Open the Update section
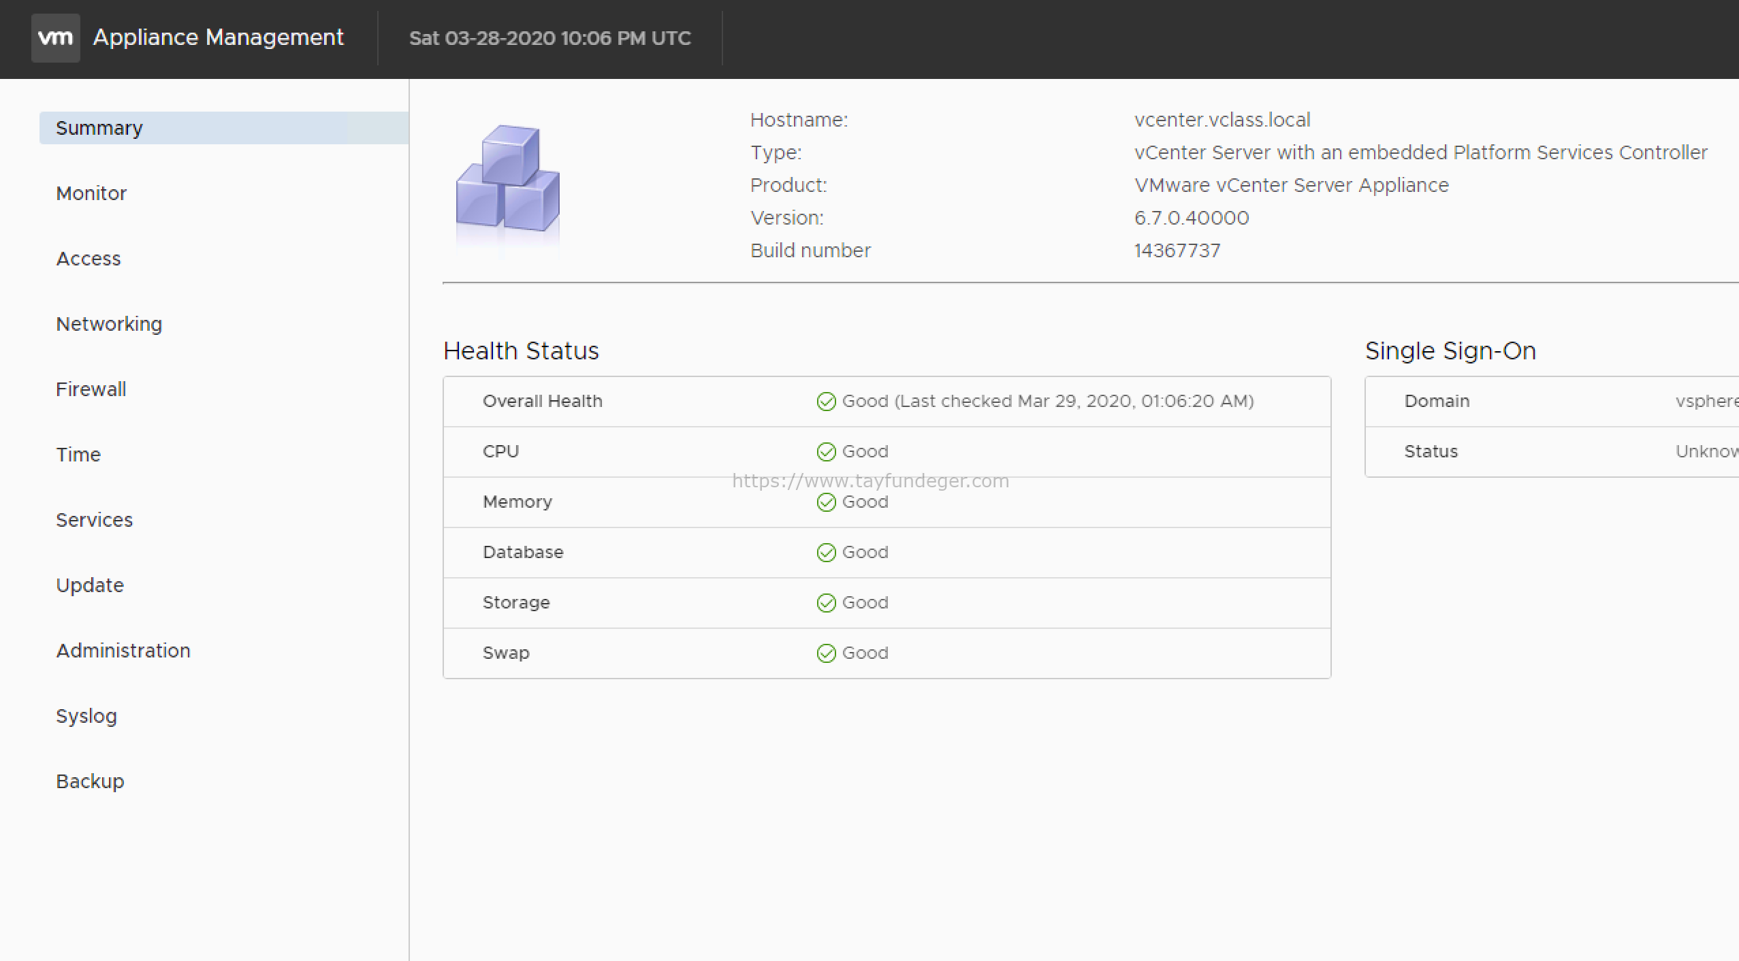 tap(90, 585)
